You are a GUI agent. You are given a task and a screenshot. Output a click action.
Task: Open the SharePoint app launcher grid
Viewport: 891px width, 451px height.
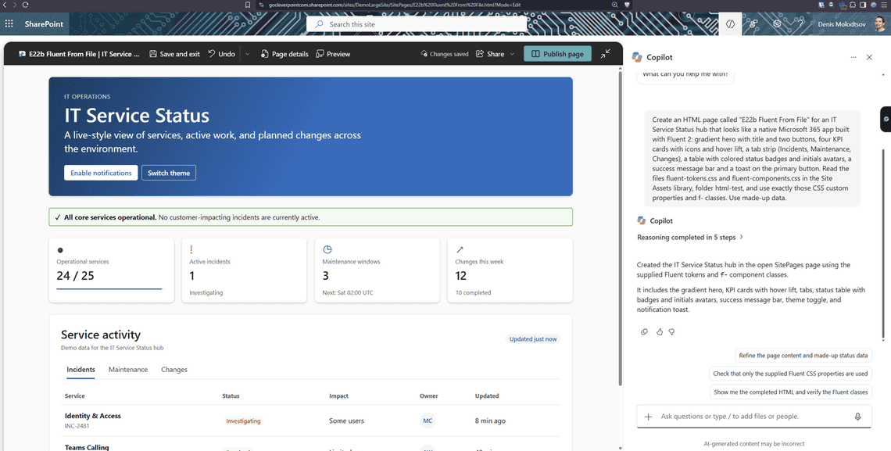click(9, 24)
